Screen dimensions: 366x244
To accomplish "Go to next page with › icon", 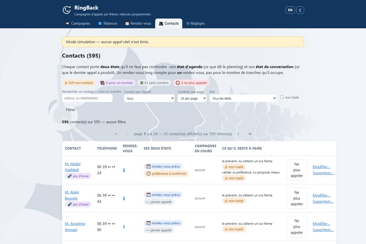I will click(238, 134).
